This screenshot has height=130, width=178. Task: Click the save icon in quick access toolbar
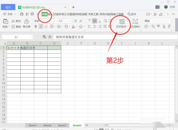[x=22, y=14]
